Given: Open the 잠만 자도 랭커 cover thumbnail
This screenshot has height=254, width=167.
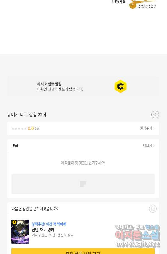Looking at the screenshot, I should click(x=20, y=232).
